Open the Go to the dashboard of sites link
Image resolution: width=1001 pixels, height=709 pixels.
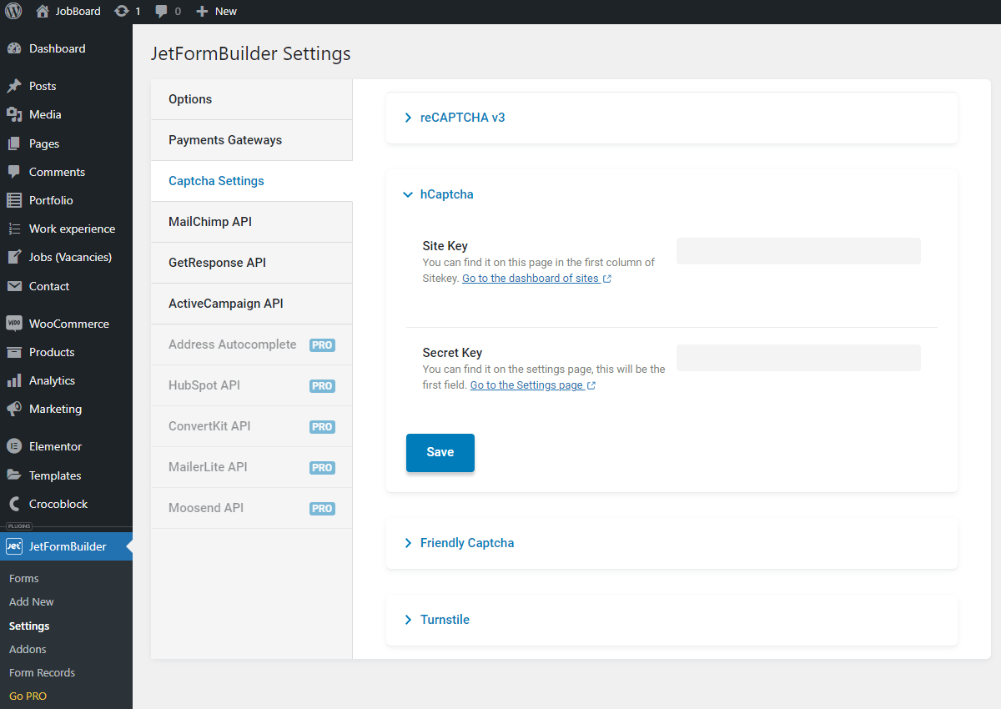531,279
